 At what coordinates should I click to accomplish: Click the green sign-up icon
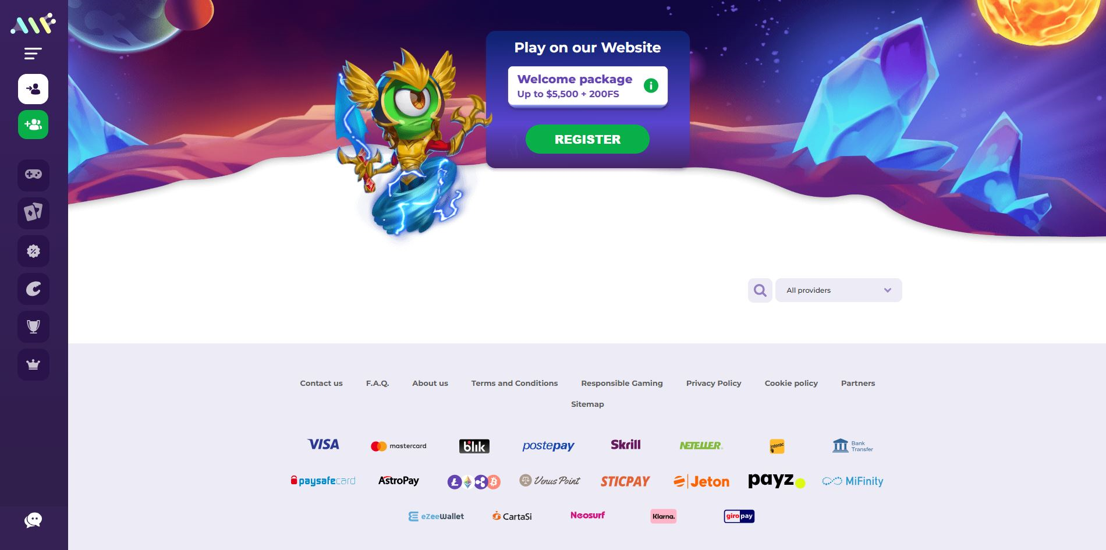coord(33,125)
